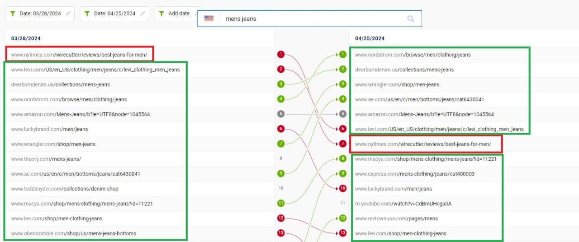This screenshot has width=579, height=242.
Task: Select red rank 6 marker in the 04/25/2024 column
Action: (343, 129)
